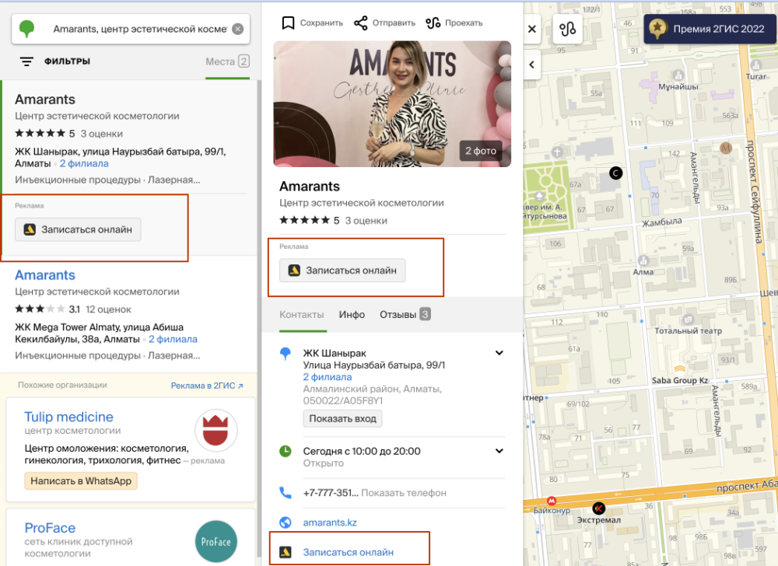Click the blue location pin icon by address
Viewport: 778px width, 566px height.
[x=286, y=354]
